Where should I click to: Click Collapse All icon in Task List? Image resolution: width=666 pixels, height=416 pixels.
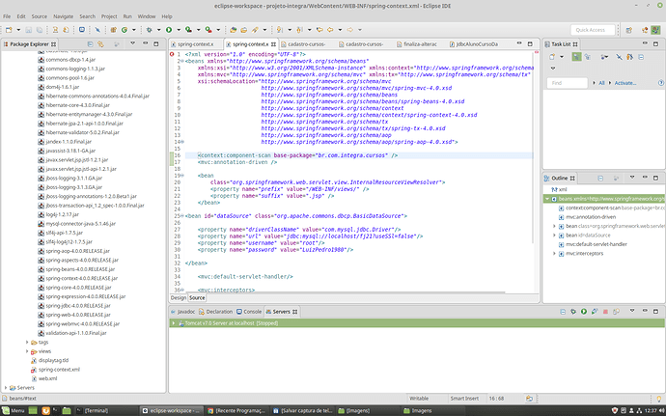[641, 57]
